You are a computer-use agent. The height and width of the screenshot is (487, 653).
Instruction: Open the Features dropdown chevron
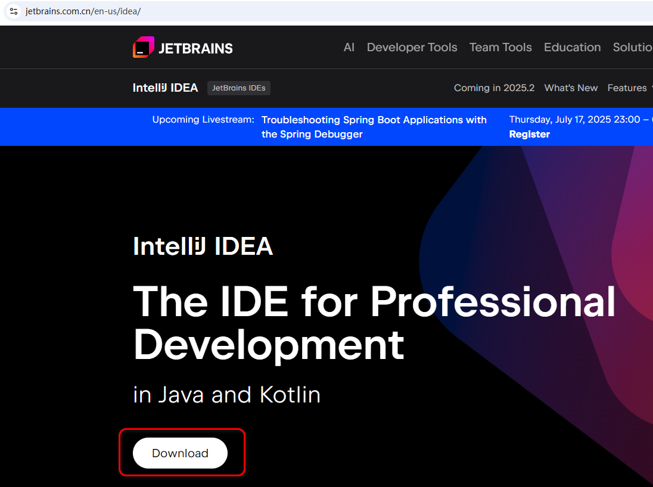(x=650, y=88)
